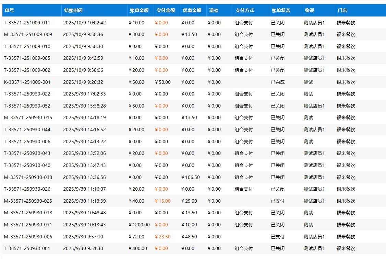Select the 实付金额 column header
This screenshot has width=386, height=259.
click(166, 10)
